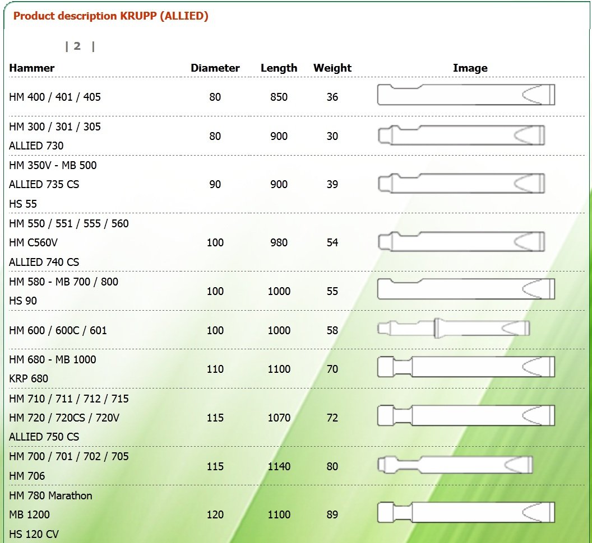Click the 'HM 710 / 711 / 712 / 715' text
The width and height of the screenshot is (592, 543).
coord(69,399)
